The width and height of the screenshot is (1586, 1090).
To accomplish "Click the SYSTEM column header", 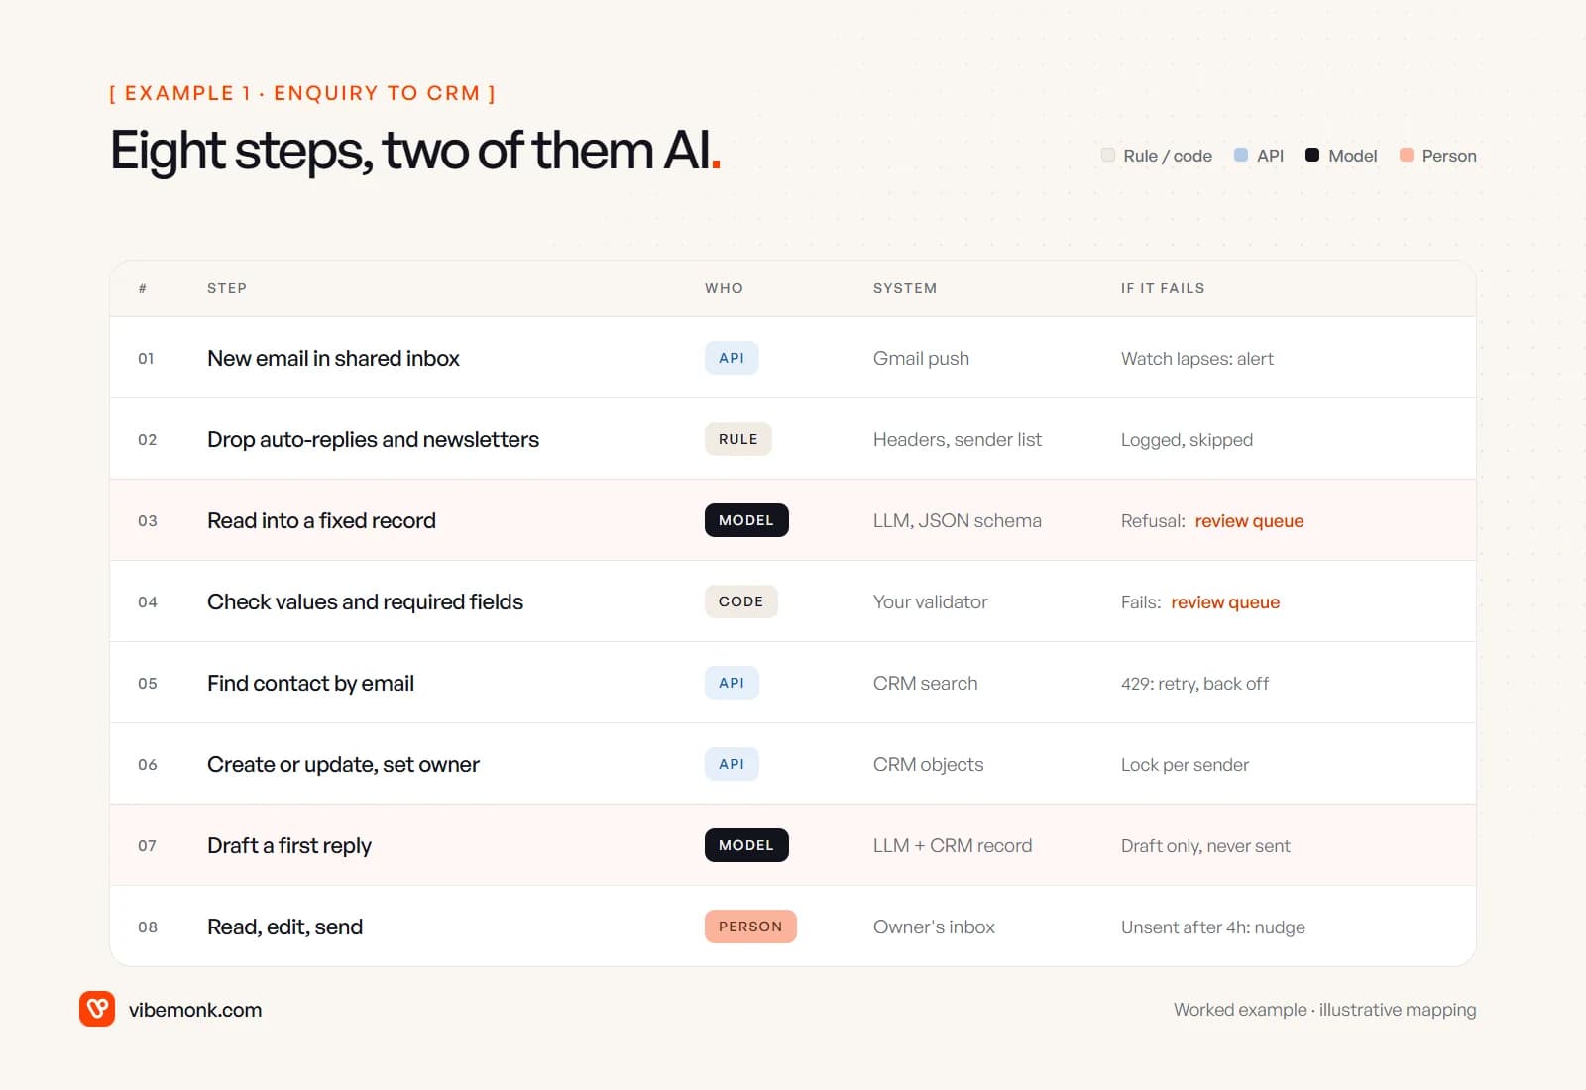I will (905, 288).
